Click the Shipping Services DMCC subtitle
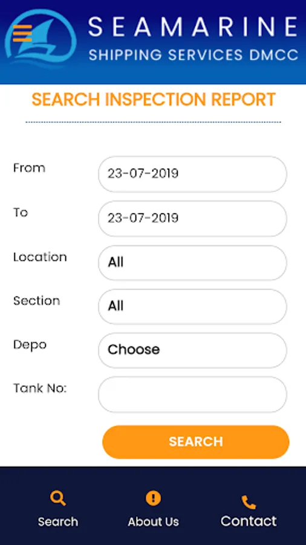The width and height of the screenshot is (306, 545). pyautogui.click(x=194, y=55)
